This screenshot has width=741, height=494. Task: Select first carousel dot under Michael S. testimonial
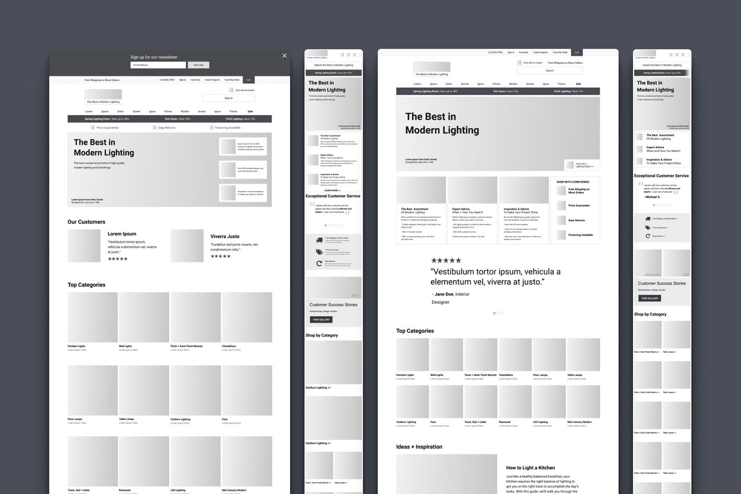point(654,205)
